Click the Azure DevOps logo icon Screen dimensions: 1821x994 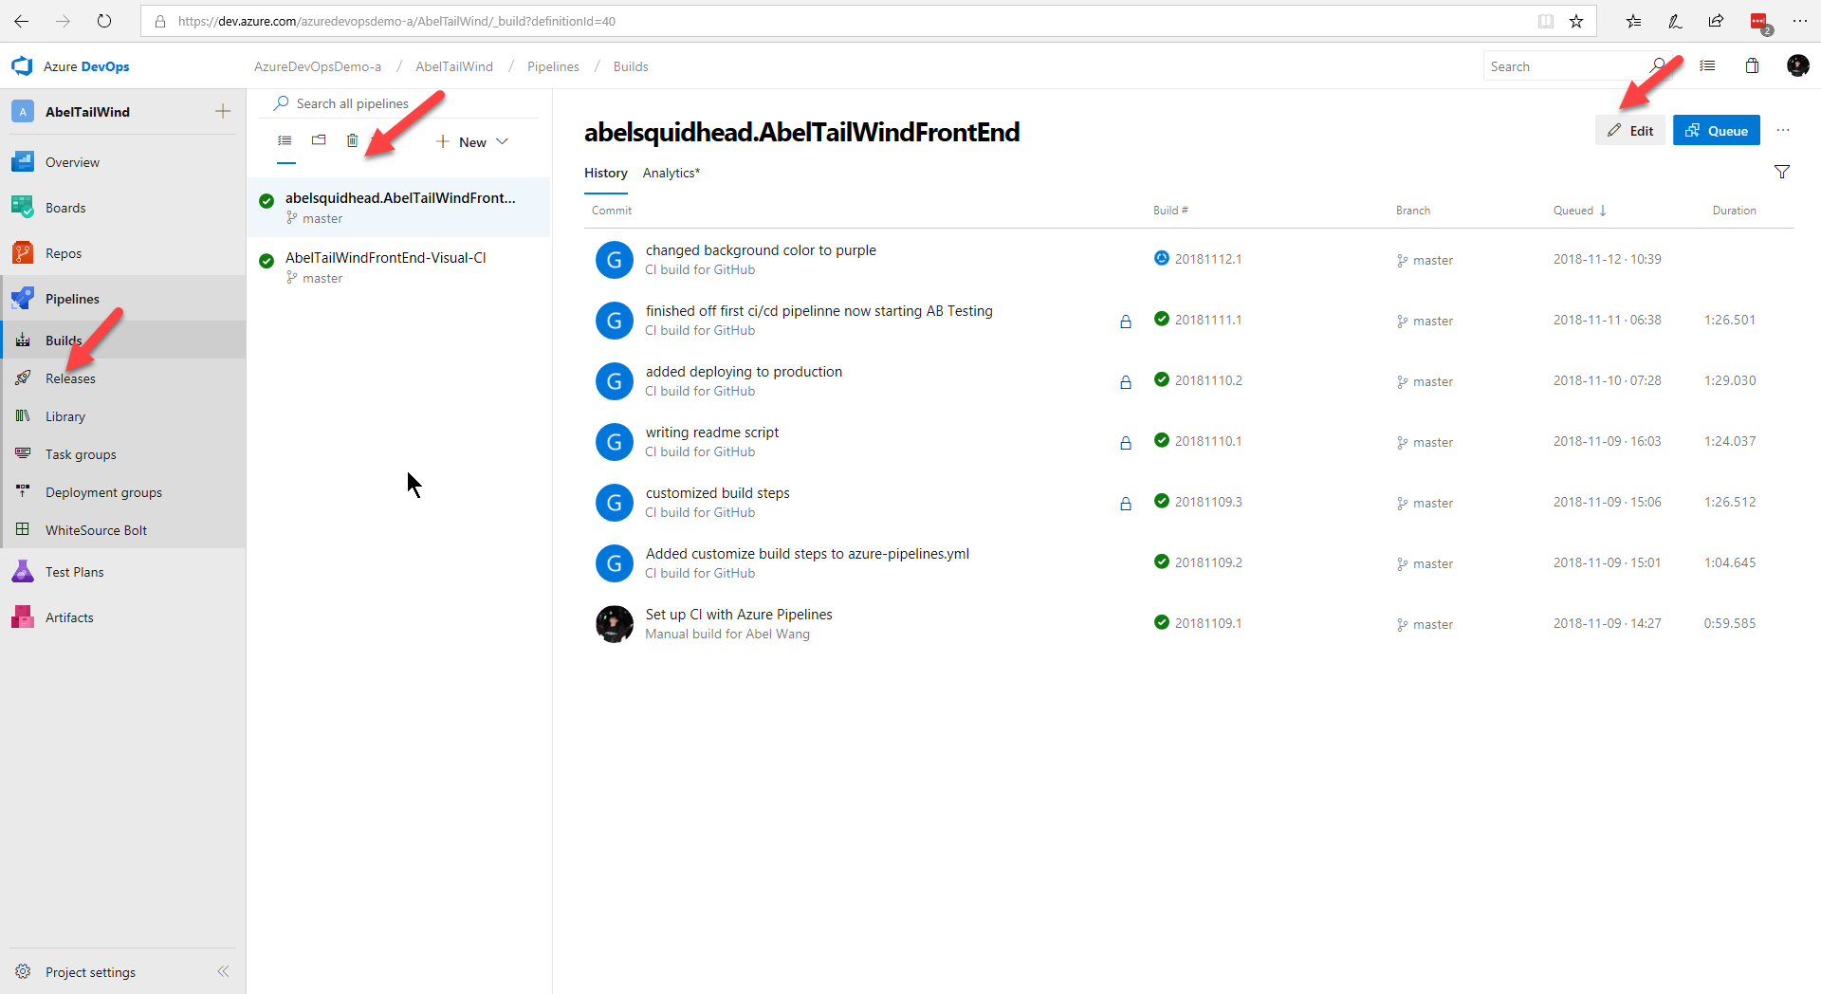22,66
